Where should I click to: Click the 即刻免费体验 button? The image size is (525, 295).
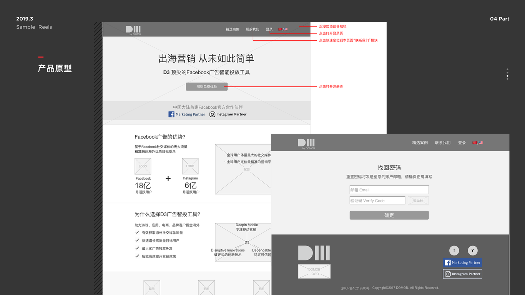coord(207,87)
